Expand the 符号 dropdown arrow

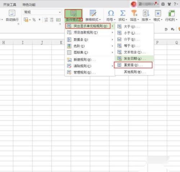tap(114, 19)
